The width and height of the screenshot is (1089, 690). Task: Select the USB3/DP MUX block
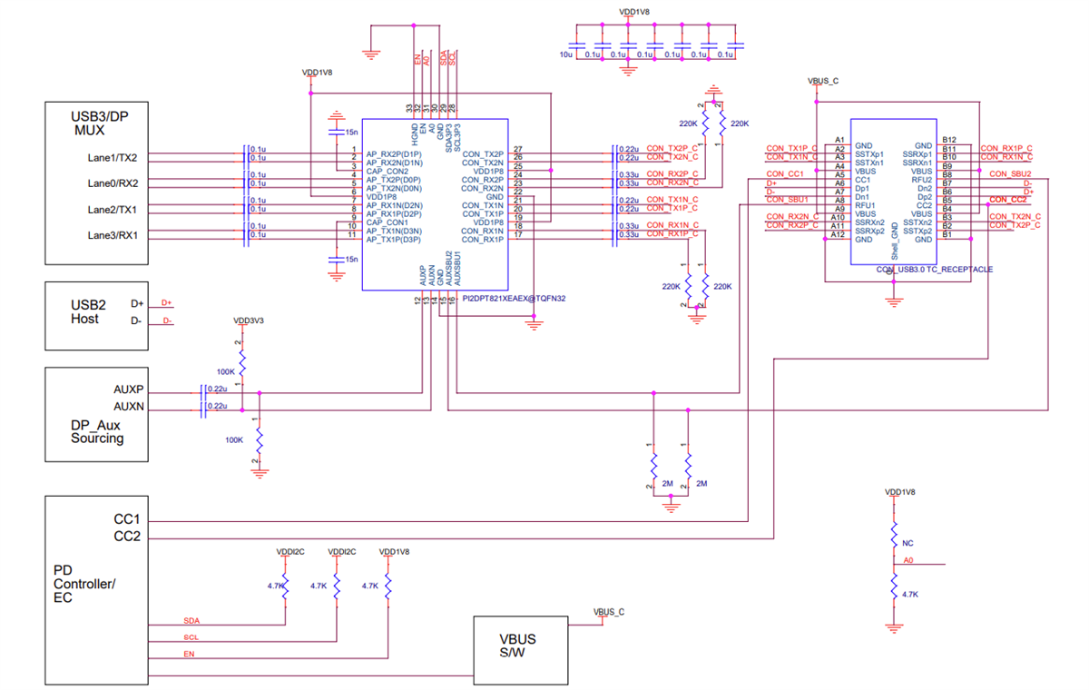pos(95,182)
